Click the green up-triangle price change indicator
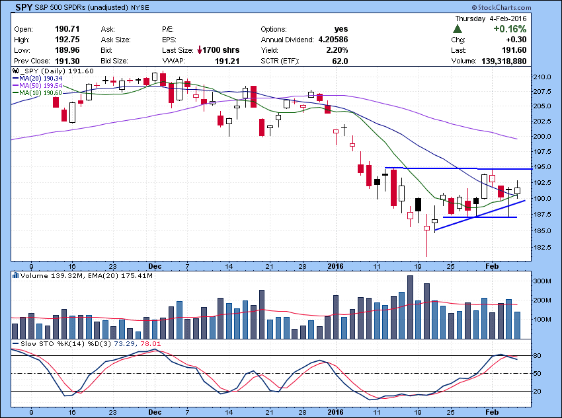Viewport: 562px width, 418px height. [458, 29]
